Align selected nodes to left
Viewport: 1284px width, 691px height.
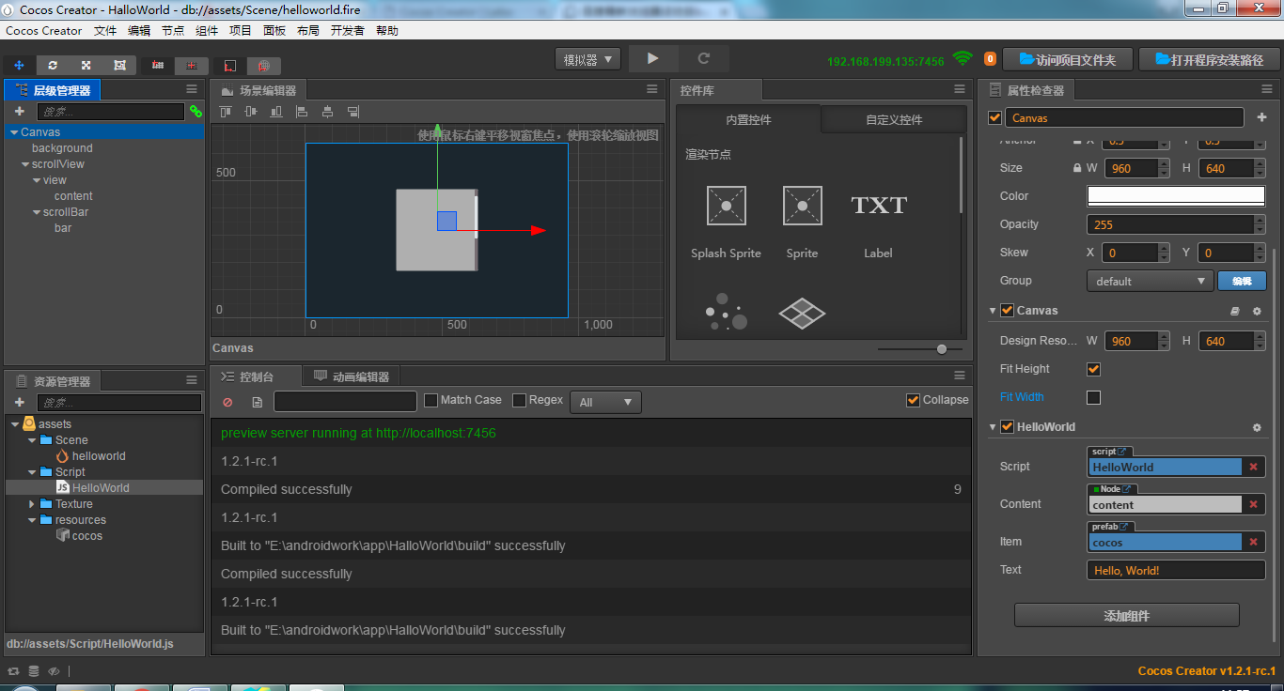302,111
